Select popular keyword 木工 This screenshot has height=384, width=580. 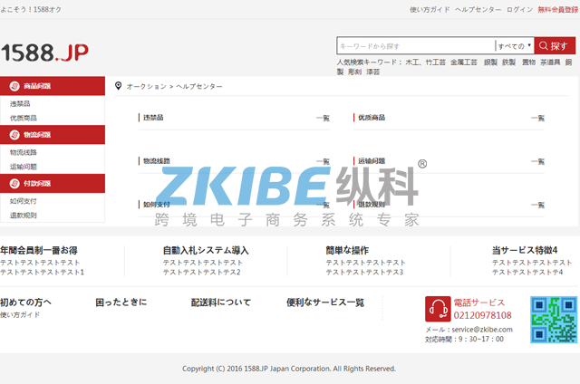tap(412, 62)
